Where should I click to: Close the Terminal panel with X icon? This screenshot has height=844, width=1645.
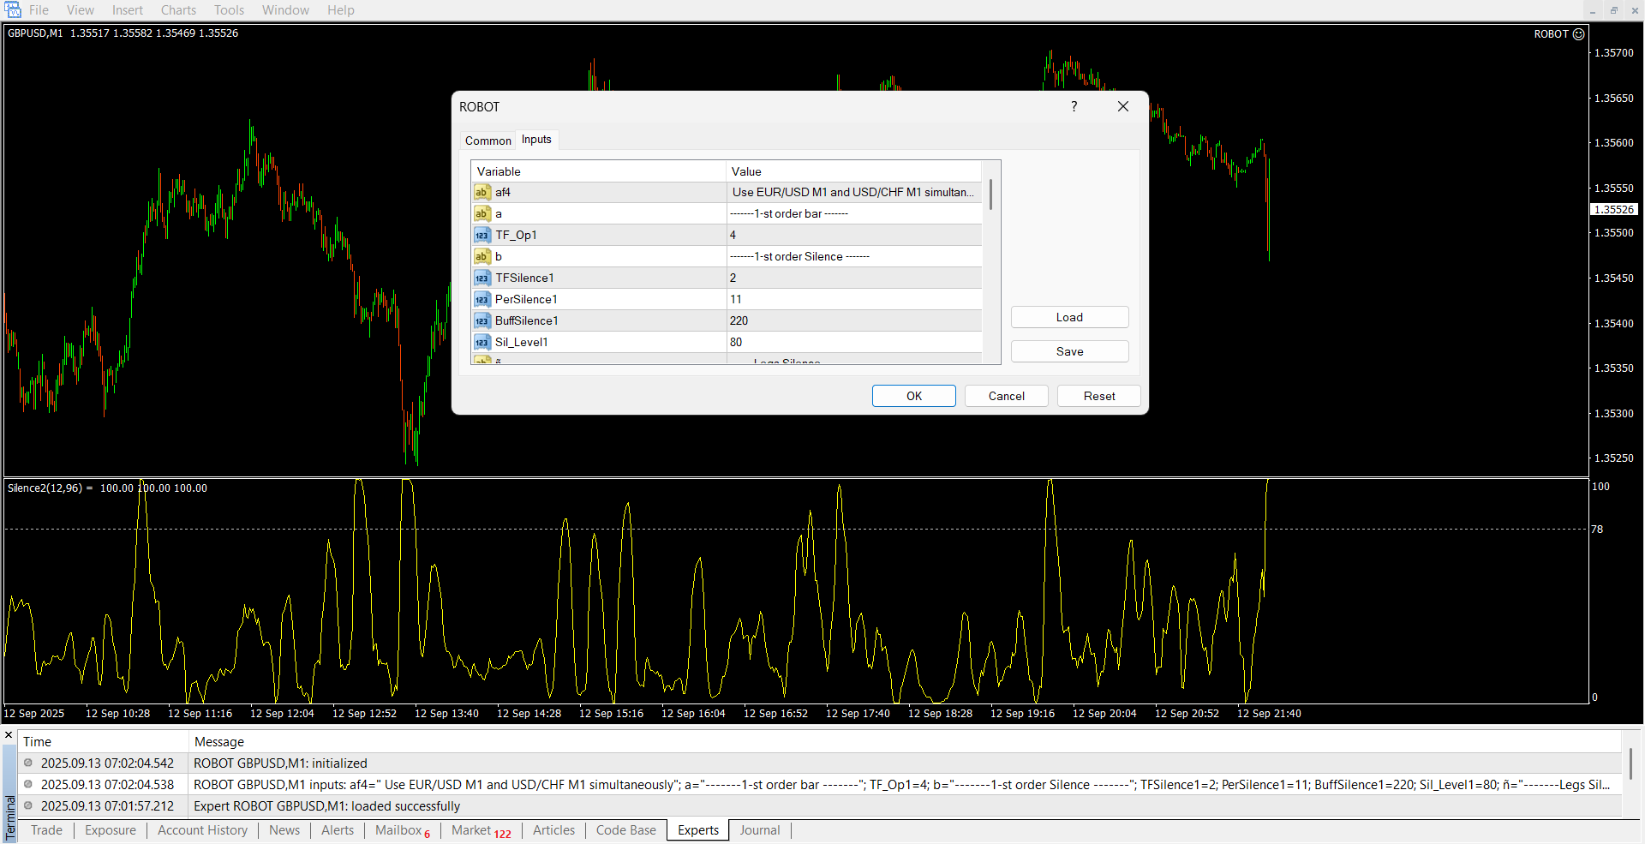pyautogui.click(x=9, y=735)
